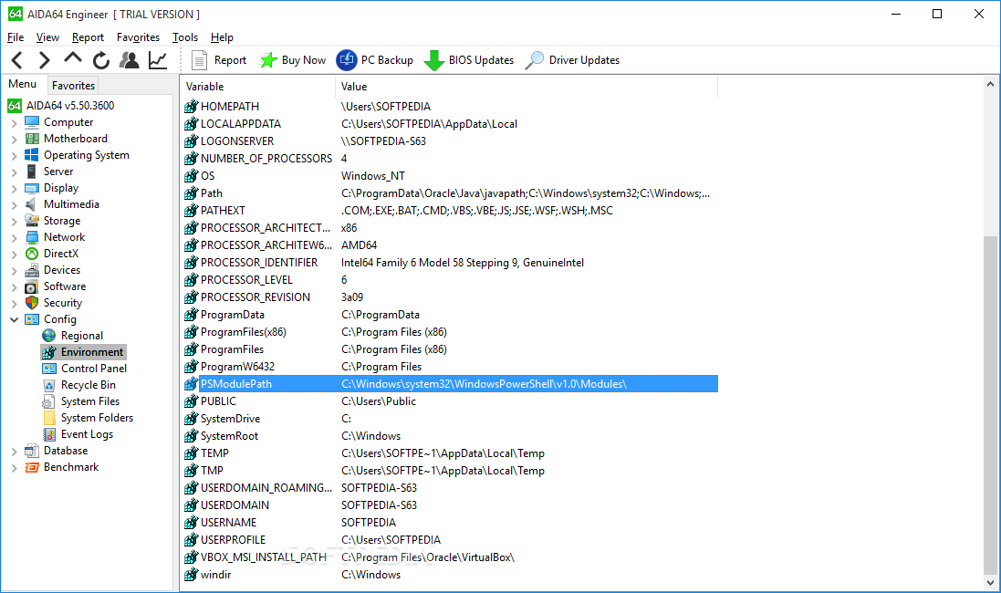Switch to the Favorites panel tab
The height and width of the screenshot is (593, 1001).
tap(73, 86)
